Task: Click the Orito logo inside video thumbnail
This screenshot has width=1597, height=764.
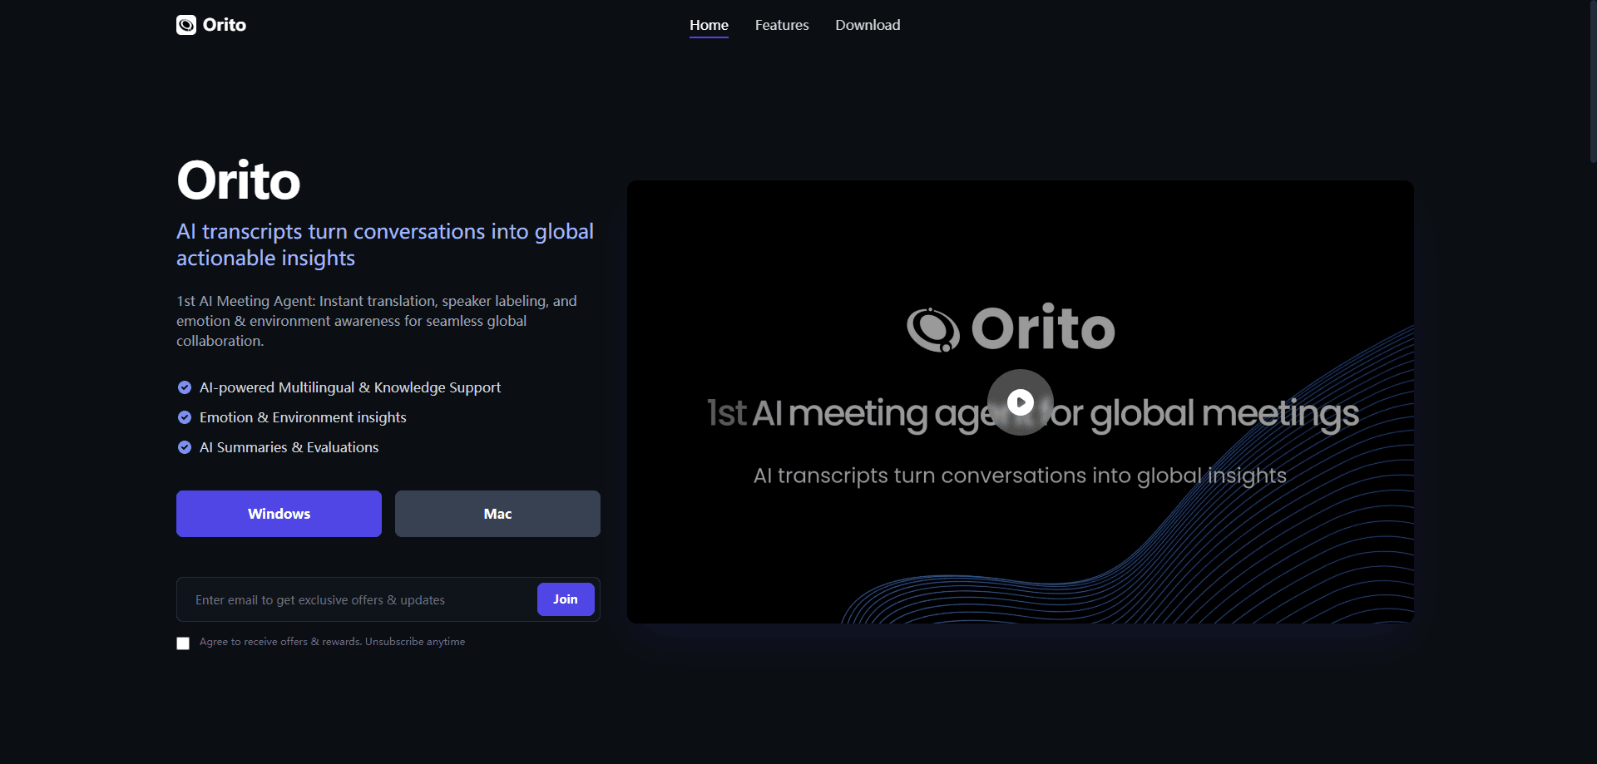Action: coord(1011,328)
